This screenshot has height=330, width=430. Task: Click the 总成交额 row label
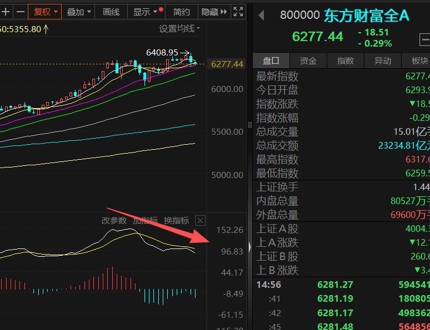[277, 145]
